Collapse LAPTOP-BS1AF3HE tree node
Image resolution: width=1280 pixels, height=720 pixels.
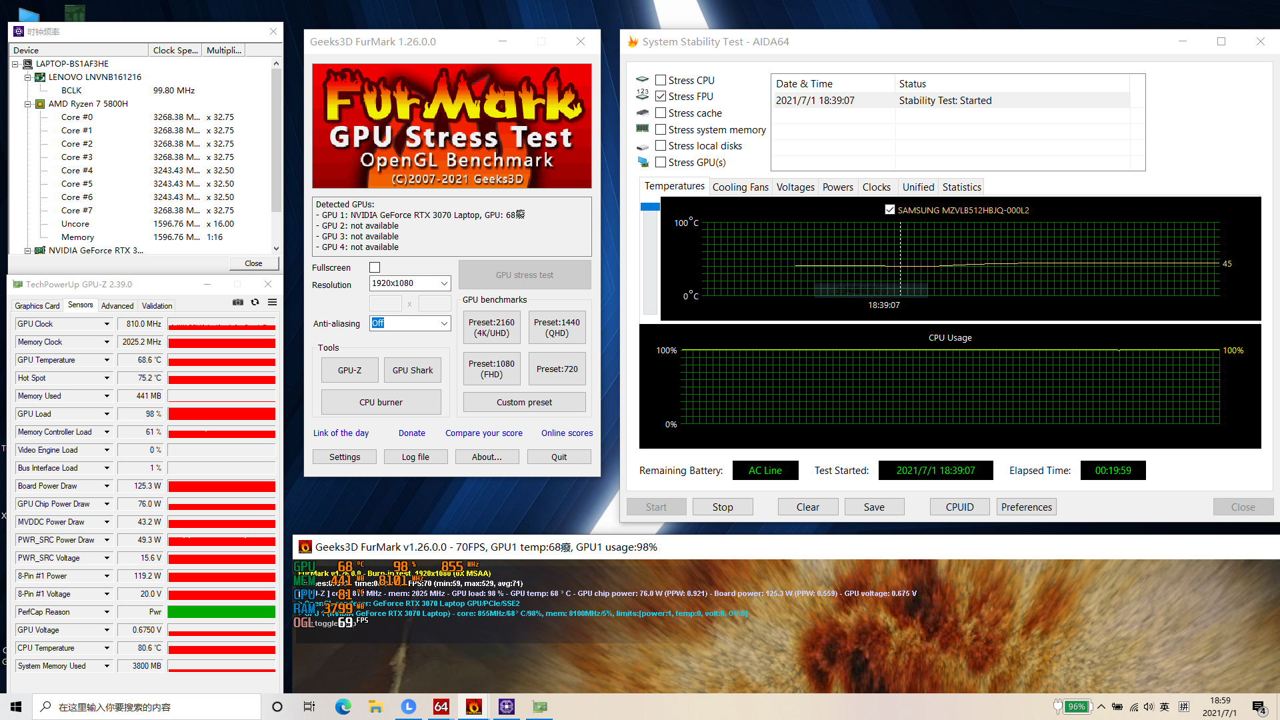(15, 64)
